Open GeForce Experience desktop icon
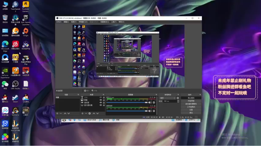 pyautogui.click(x=5, y=73)
